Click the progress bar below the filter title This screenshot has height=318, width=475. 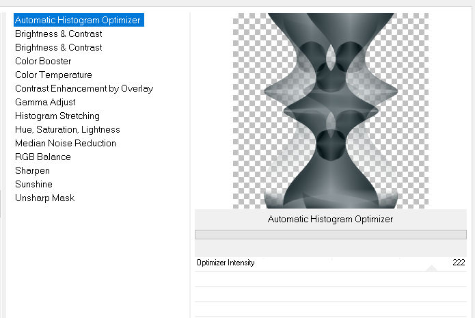(x=331, y=235)
